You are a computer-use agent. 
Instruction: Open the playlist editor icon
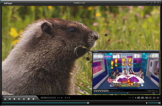29,99
